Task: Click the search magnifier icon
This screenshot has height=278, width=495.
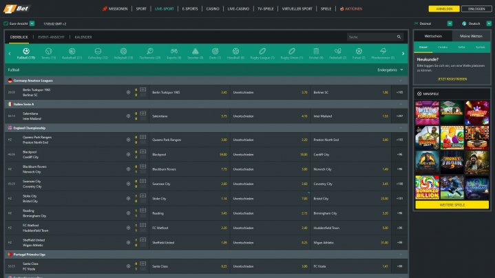Action: [x=399, y=37]
